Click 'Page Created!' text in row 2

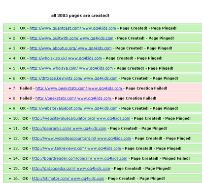(131, 38)
